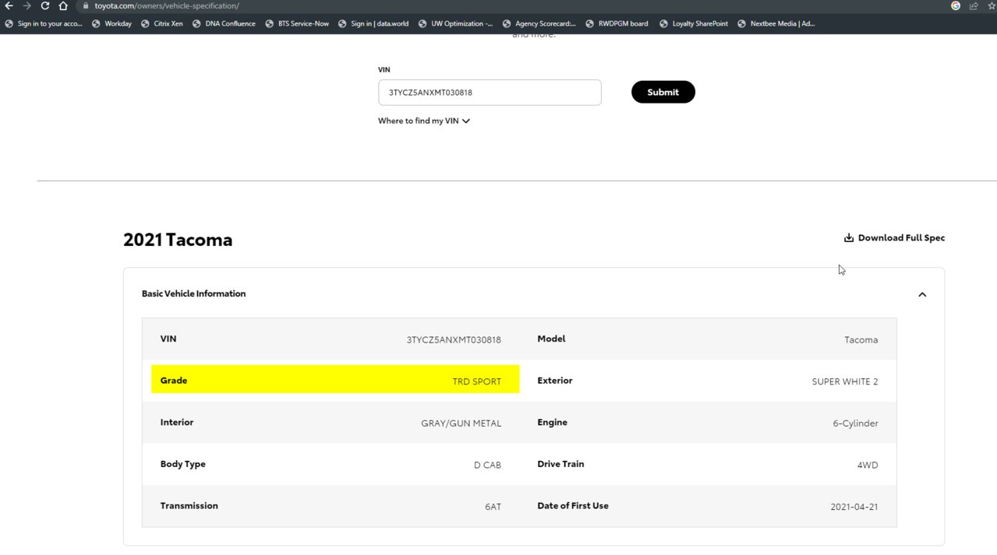Collapse the Basic Vehicle Information chevron

922,294
